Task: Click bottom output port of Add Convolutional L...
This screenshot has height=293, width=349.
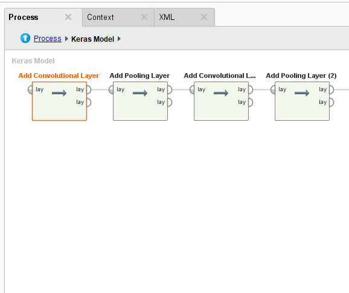Action: (x=251, y=103)
